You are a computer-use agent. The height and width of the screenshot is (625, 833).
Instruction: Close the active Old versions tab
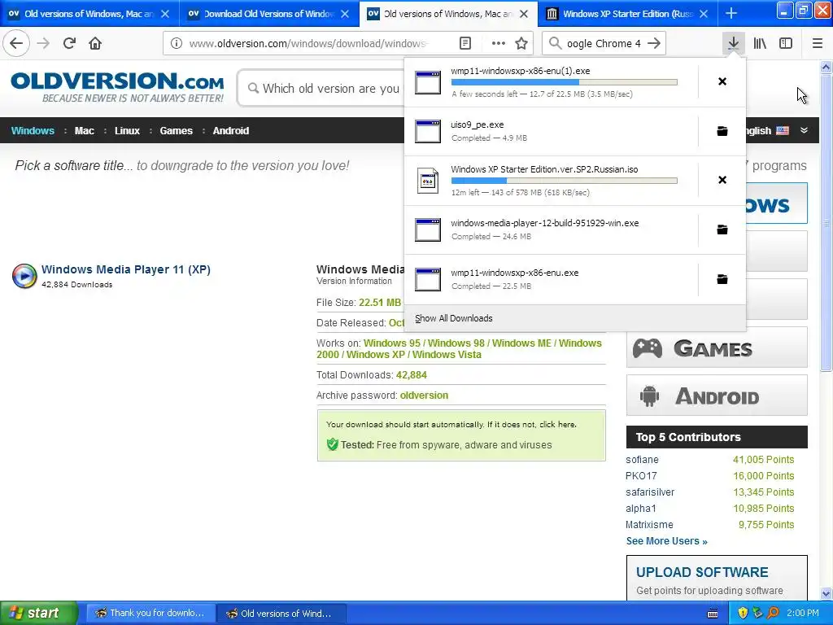[x=524, y=14]
